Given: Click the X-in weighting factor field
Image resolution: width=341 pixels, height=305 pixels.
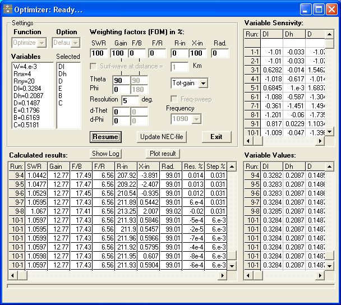Looking at the screenshot, I should click(197, 53).
